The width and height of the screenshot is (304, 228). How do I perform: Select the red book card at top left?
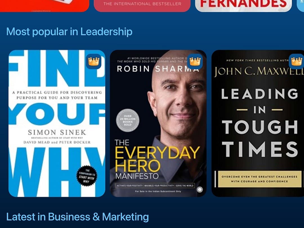pyautogui.click(x=44, y=6)
